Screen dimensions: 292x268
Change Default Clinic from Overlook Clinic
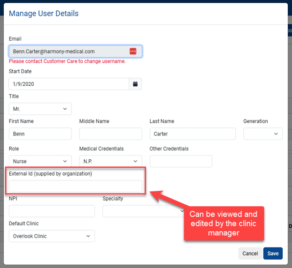[52, 236]
